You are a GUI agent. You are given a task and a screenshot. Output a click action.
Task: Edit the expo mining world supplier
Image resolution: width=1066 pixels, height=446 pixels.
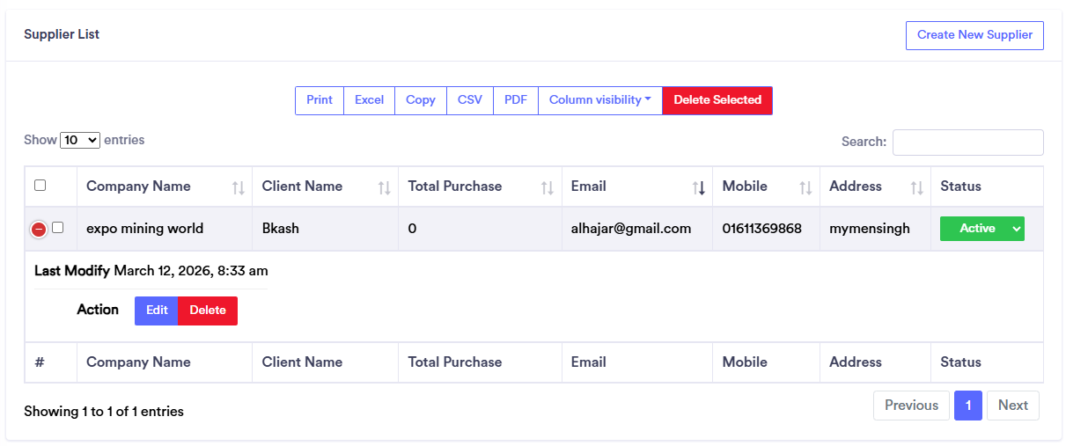point(157,311)
